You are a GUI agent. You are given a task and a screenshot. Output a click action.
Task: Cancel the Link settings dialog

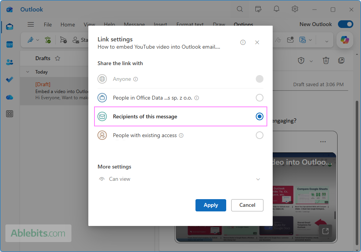pos(247,205)
